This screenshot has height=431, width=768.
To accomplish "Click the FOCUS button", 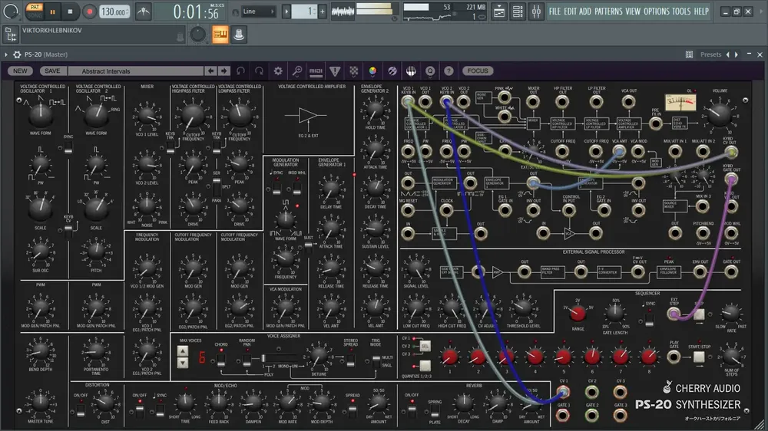I will pos(478,71).
